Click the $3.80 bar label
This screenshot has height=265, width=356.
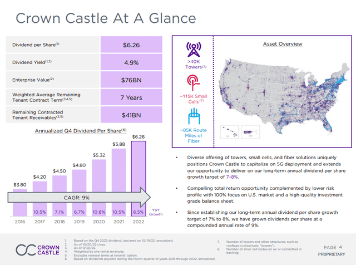pyautogui.click(x=20, y=185)
